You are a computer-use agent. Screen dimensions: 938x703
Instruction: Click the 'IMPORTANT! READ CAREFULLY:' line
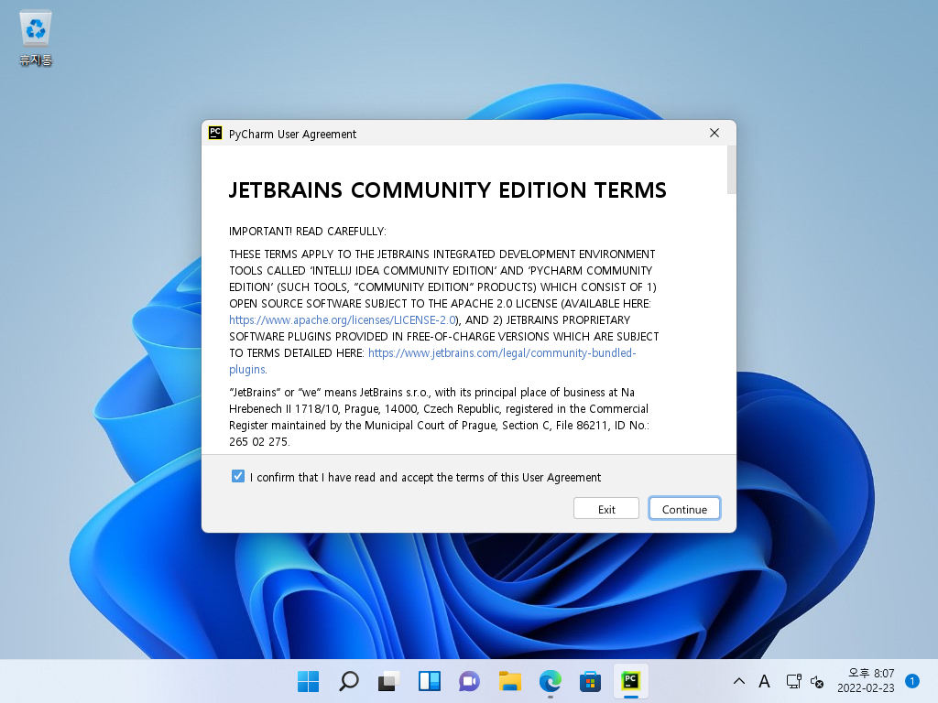[x=308, y=232]
